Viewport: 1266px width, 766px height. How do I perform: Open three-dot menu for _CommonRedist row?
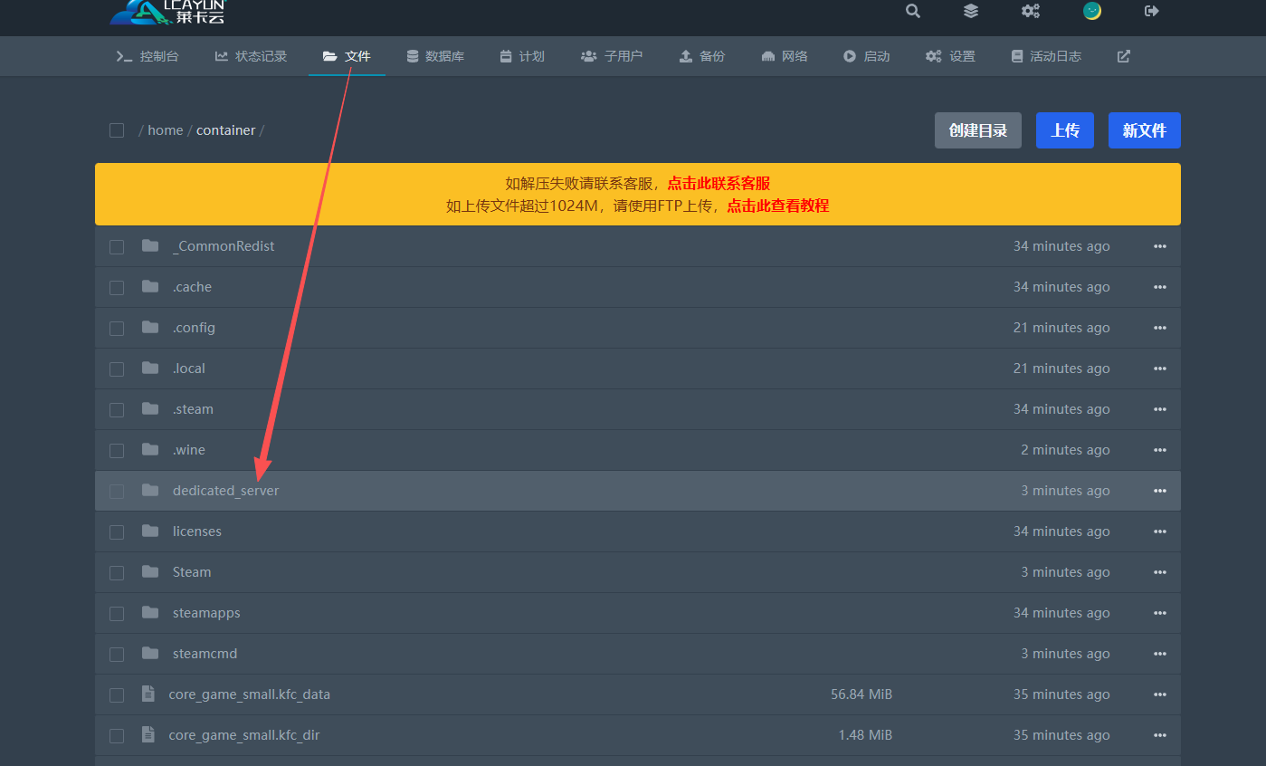[x=1160, y=246]
